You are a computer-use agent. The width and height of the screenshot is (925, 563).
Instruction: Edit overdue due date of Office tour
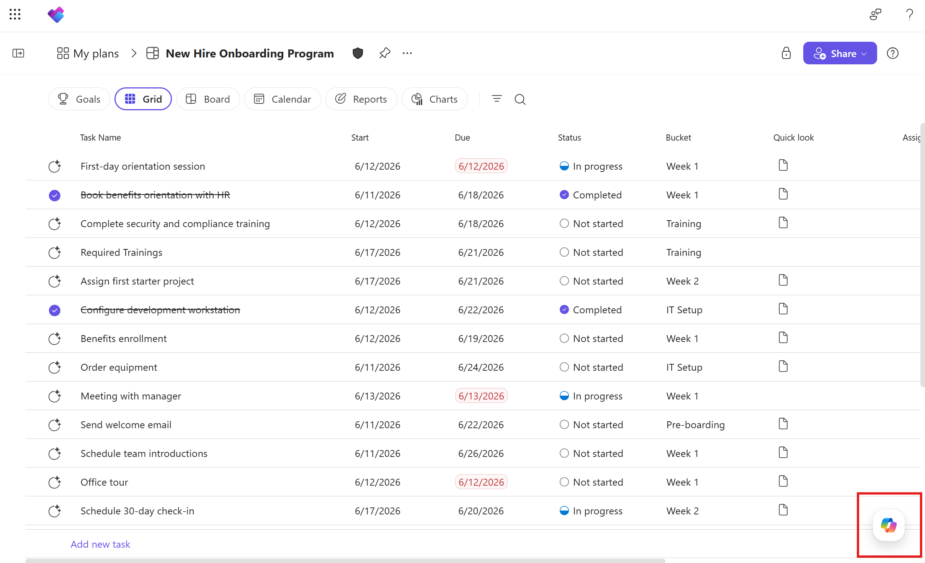coord(481,482)
